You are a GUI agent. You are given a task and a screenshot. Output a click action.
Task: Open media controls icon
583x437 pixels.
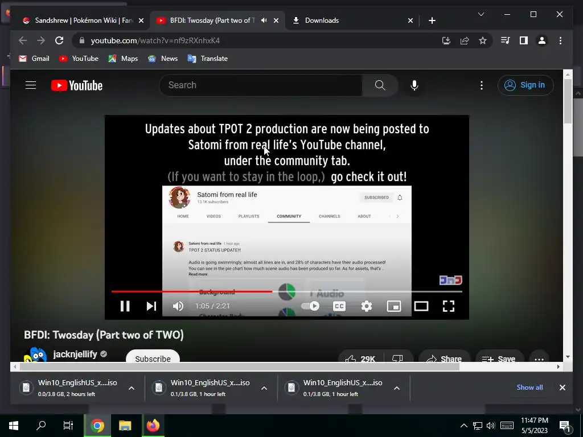click(x=506, y=40)
